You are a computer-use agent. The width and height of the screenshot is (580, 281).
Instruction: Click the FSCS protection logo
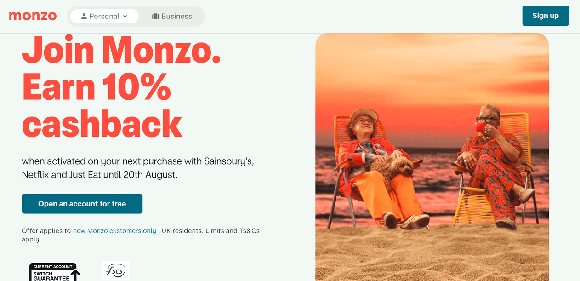pos(115,271)
